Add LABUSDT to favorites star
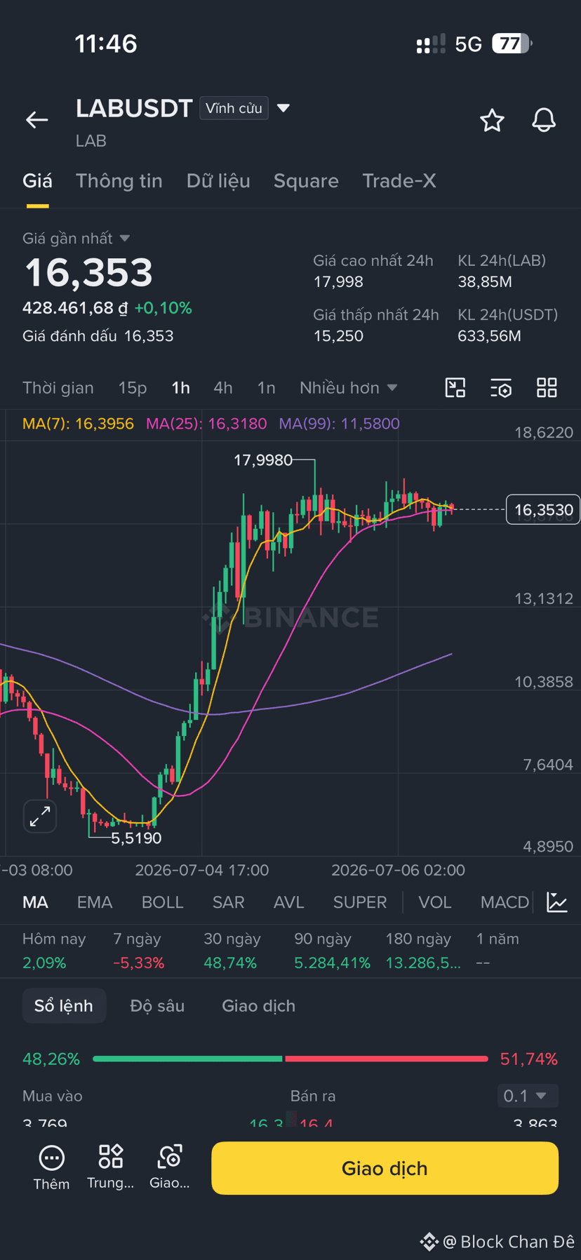This screenshot has height=1260, width=581. pos(492,121)
